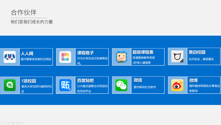Click the 黑白校园 logo icon

coord(177,56)
